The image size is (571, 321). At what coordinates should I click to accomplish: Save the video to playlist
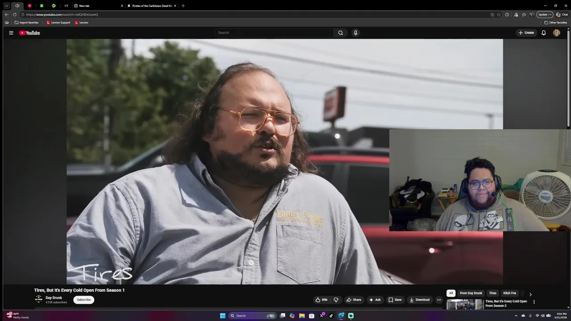(x=395, y=300)
